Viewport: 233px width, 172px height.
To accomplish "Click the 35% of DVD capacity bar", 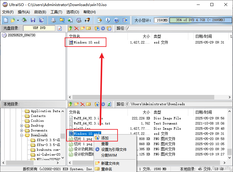I will point(201,20).
